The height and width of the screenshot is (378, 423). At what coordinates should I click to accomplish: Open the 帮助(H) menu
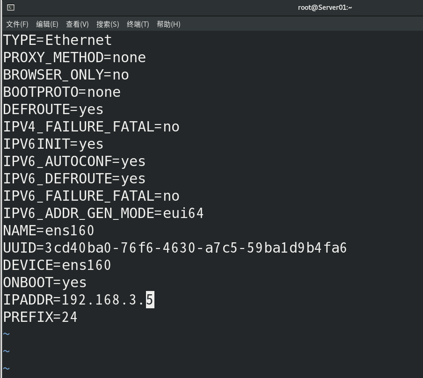(168, 24)
